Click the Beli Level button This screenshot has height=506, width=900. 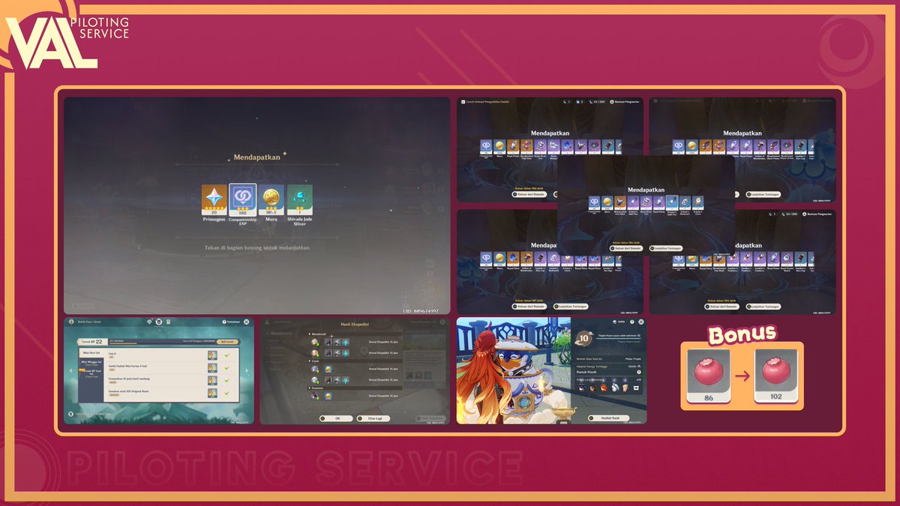point(227,342)
